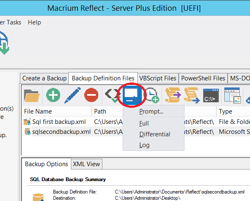Remove definition with red minus icon
250x201 pixels.
click(x=91, y=95)
